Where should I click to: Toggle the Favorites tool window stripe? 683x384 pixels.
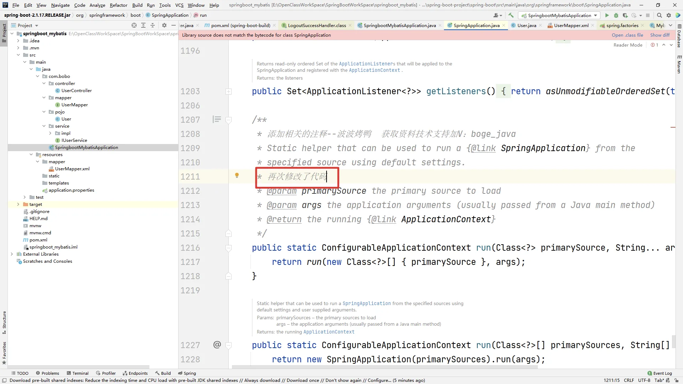click(x=4, y=353)
